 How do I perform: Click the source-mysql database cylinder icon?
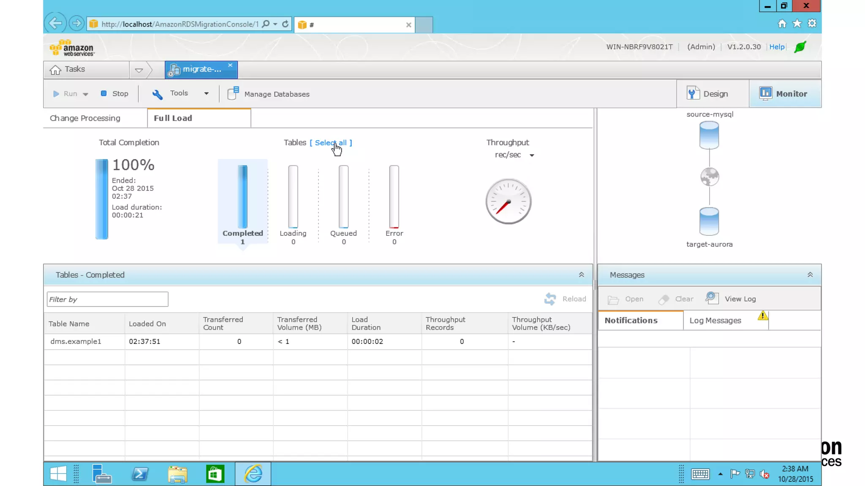coord(709,135)
